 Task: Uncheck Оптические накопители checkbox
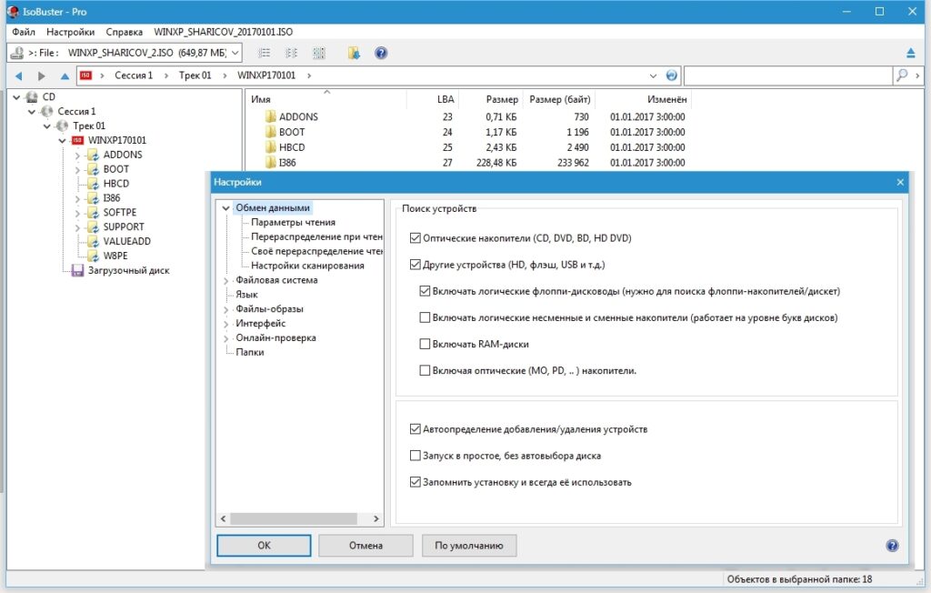click(415, 238)
